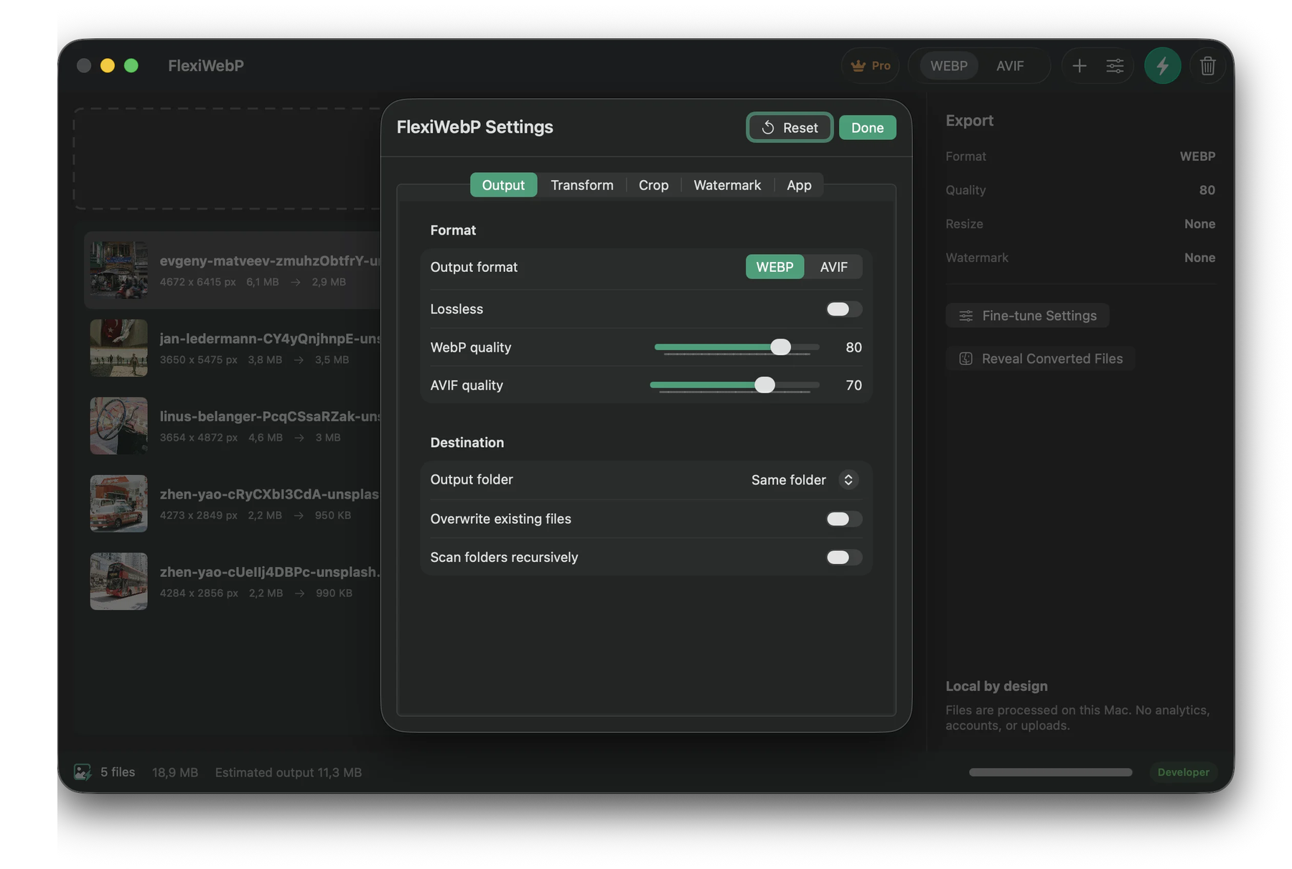Click the plus add files icon
This screenshot has height=869, width=1292.
tap(1079, 65)
